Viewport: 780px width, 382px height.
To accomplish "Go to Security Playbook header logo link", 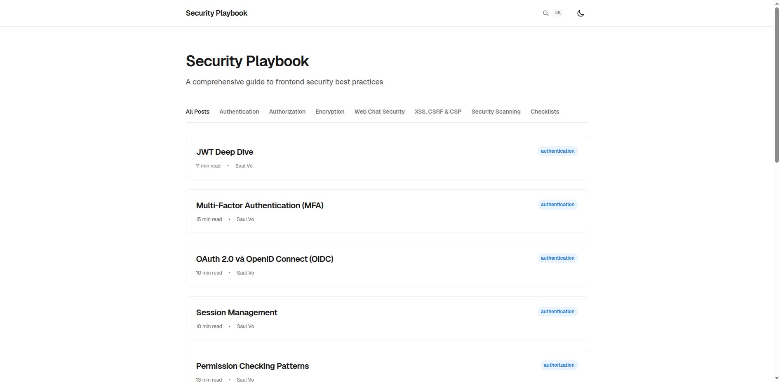I will (216, 13).
